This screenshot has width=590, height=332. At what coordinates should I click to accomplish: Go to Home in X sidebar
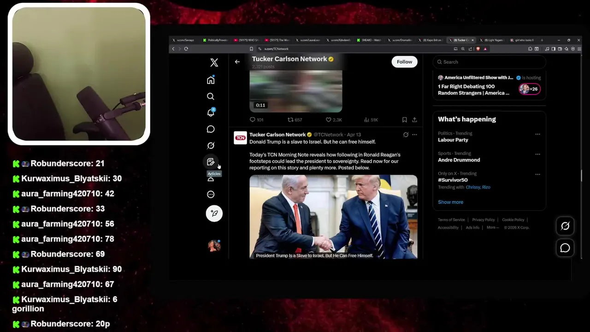(211, 80)
